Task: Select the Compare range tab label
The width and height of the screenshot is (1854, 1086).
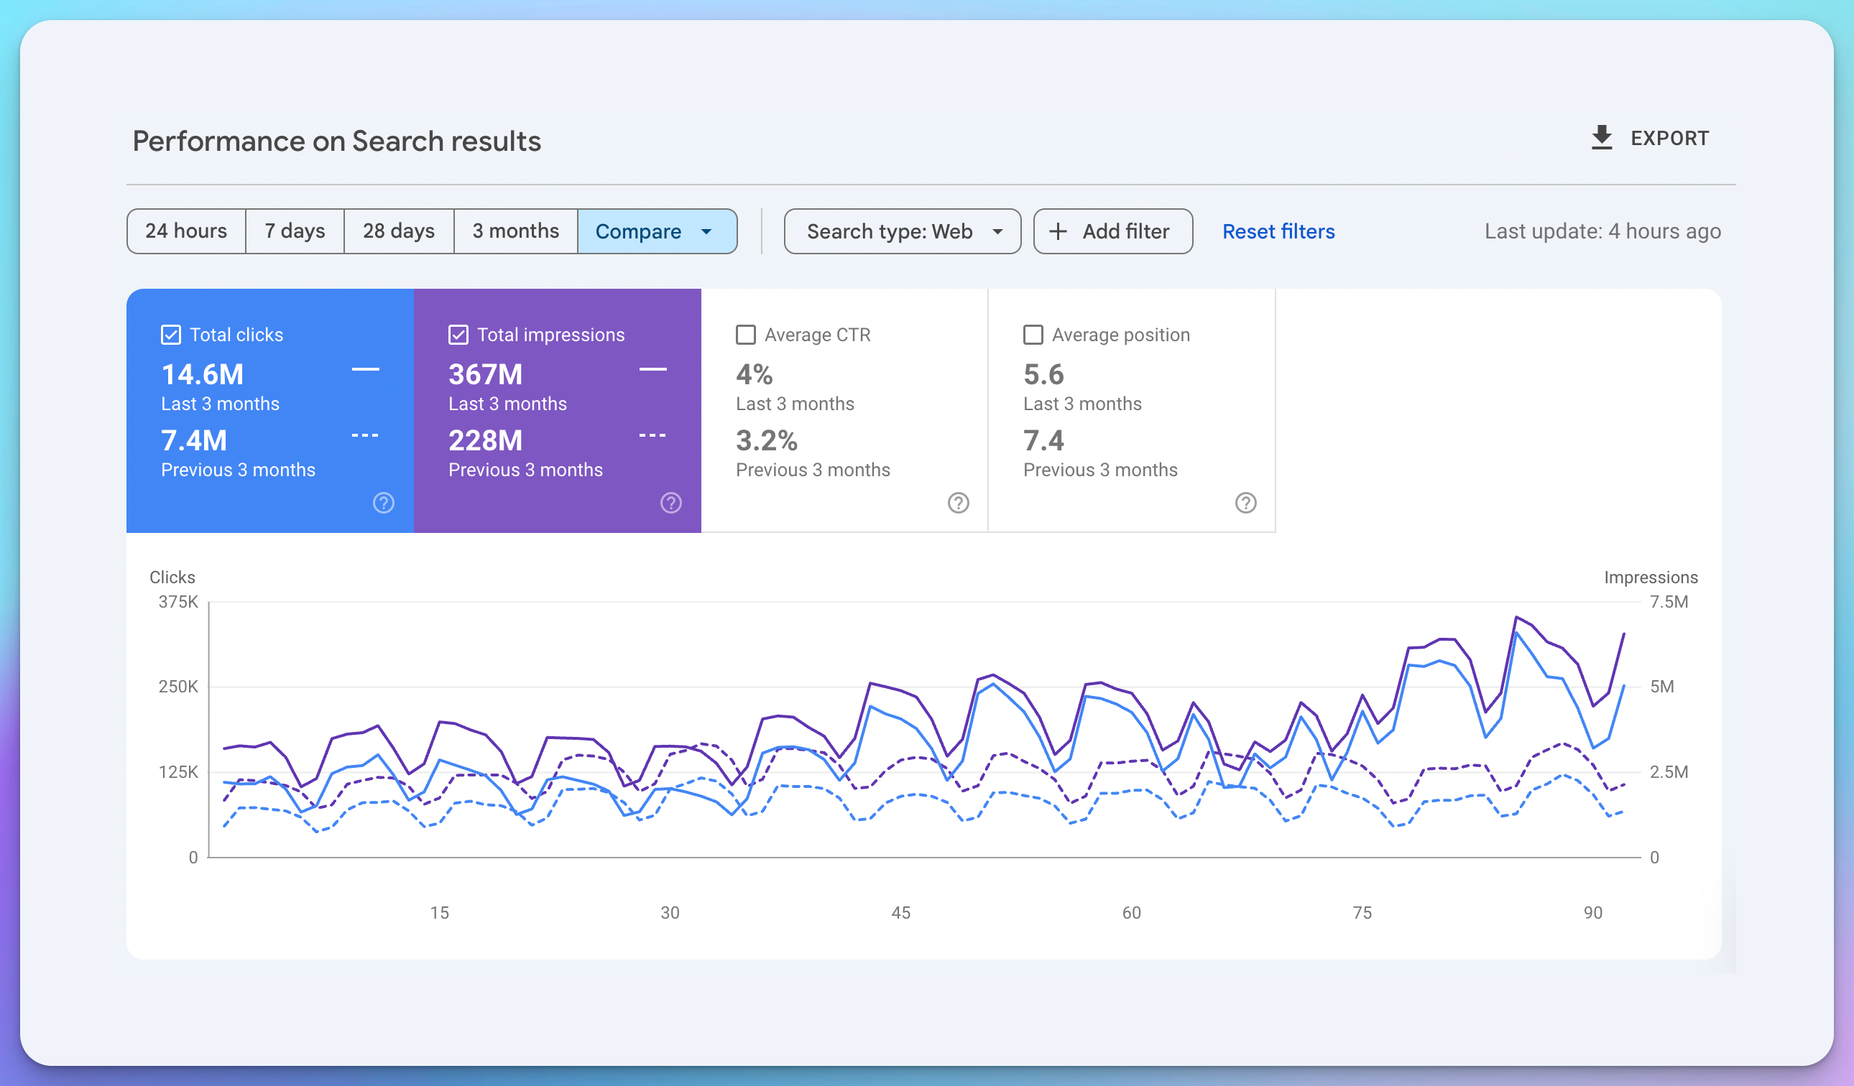Action: click(x=638, y=231)
